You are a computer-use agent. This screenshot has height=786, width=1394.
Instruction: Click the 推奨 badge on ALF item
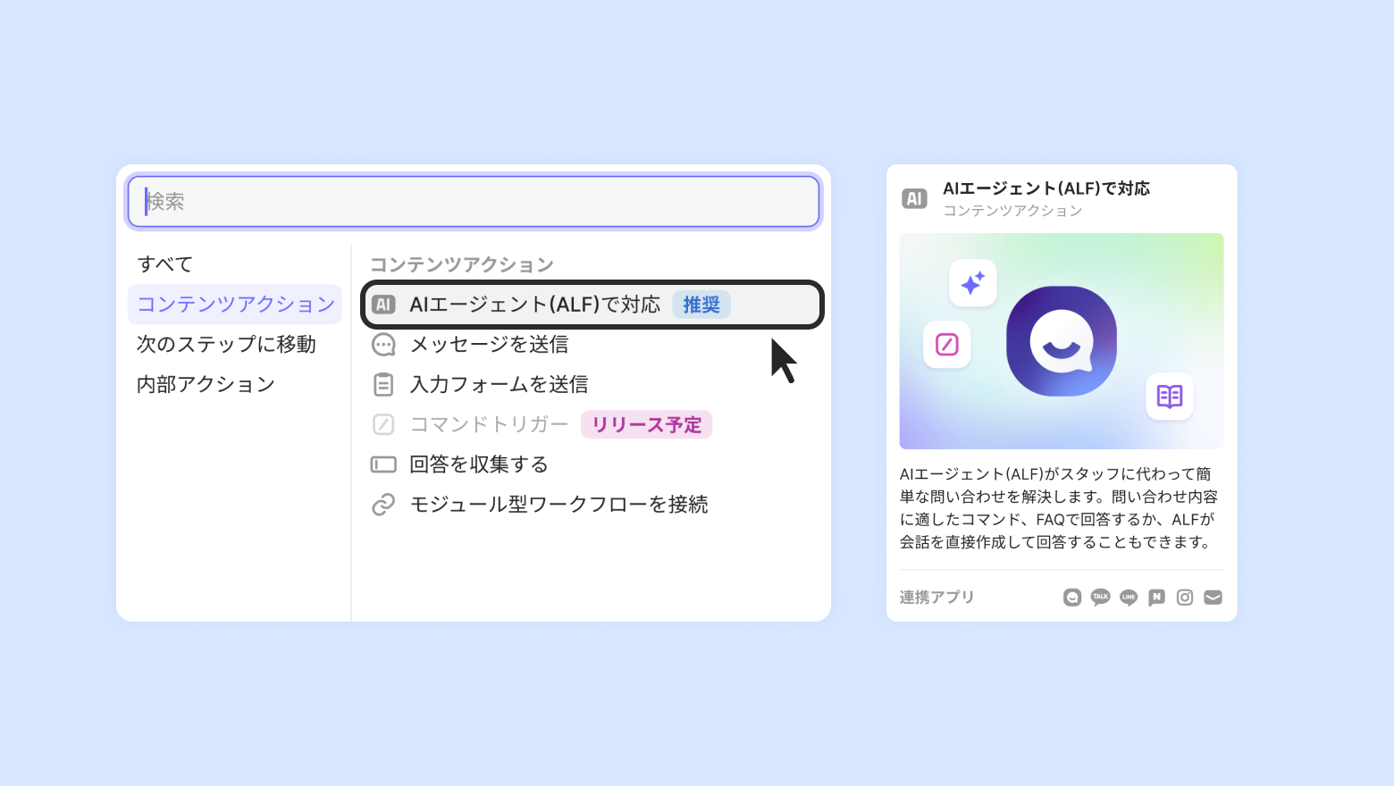pos(701,305)
